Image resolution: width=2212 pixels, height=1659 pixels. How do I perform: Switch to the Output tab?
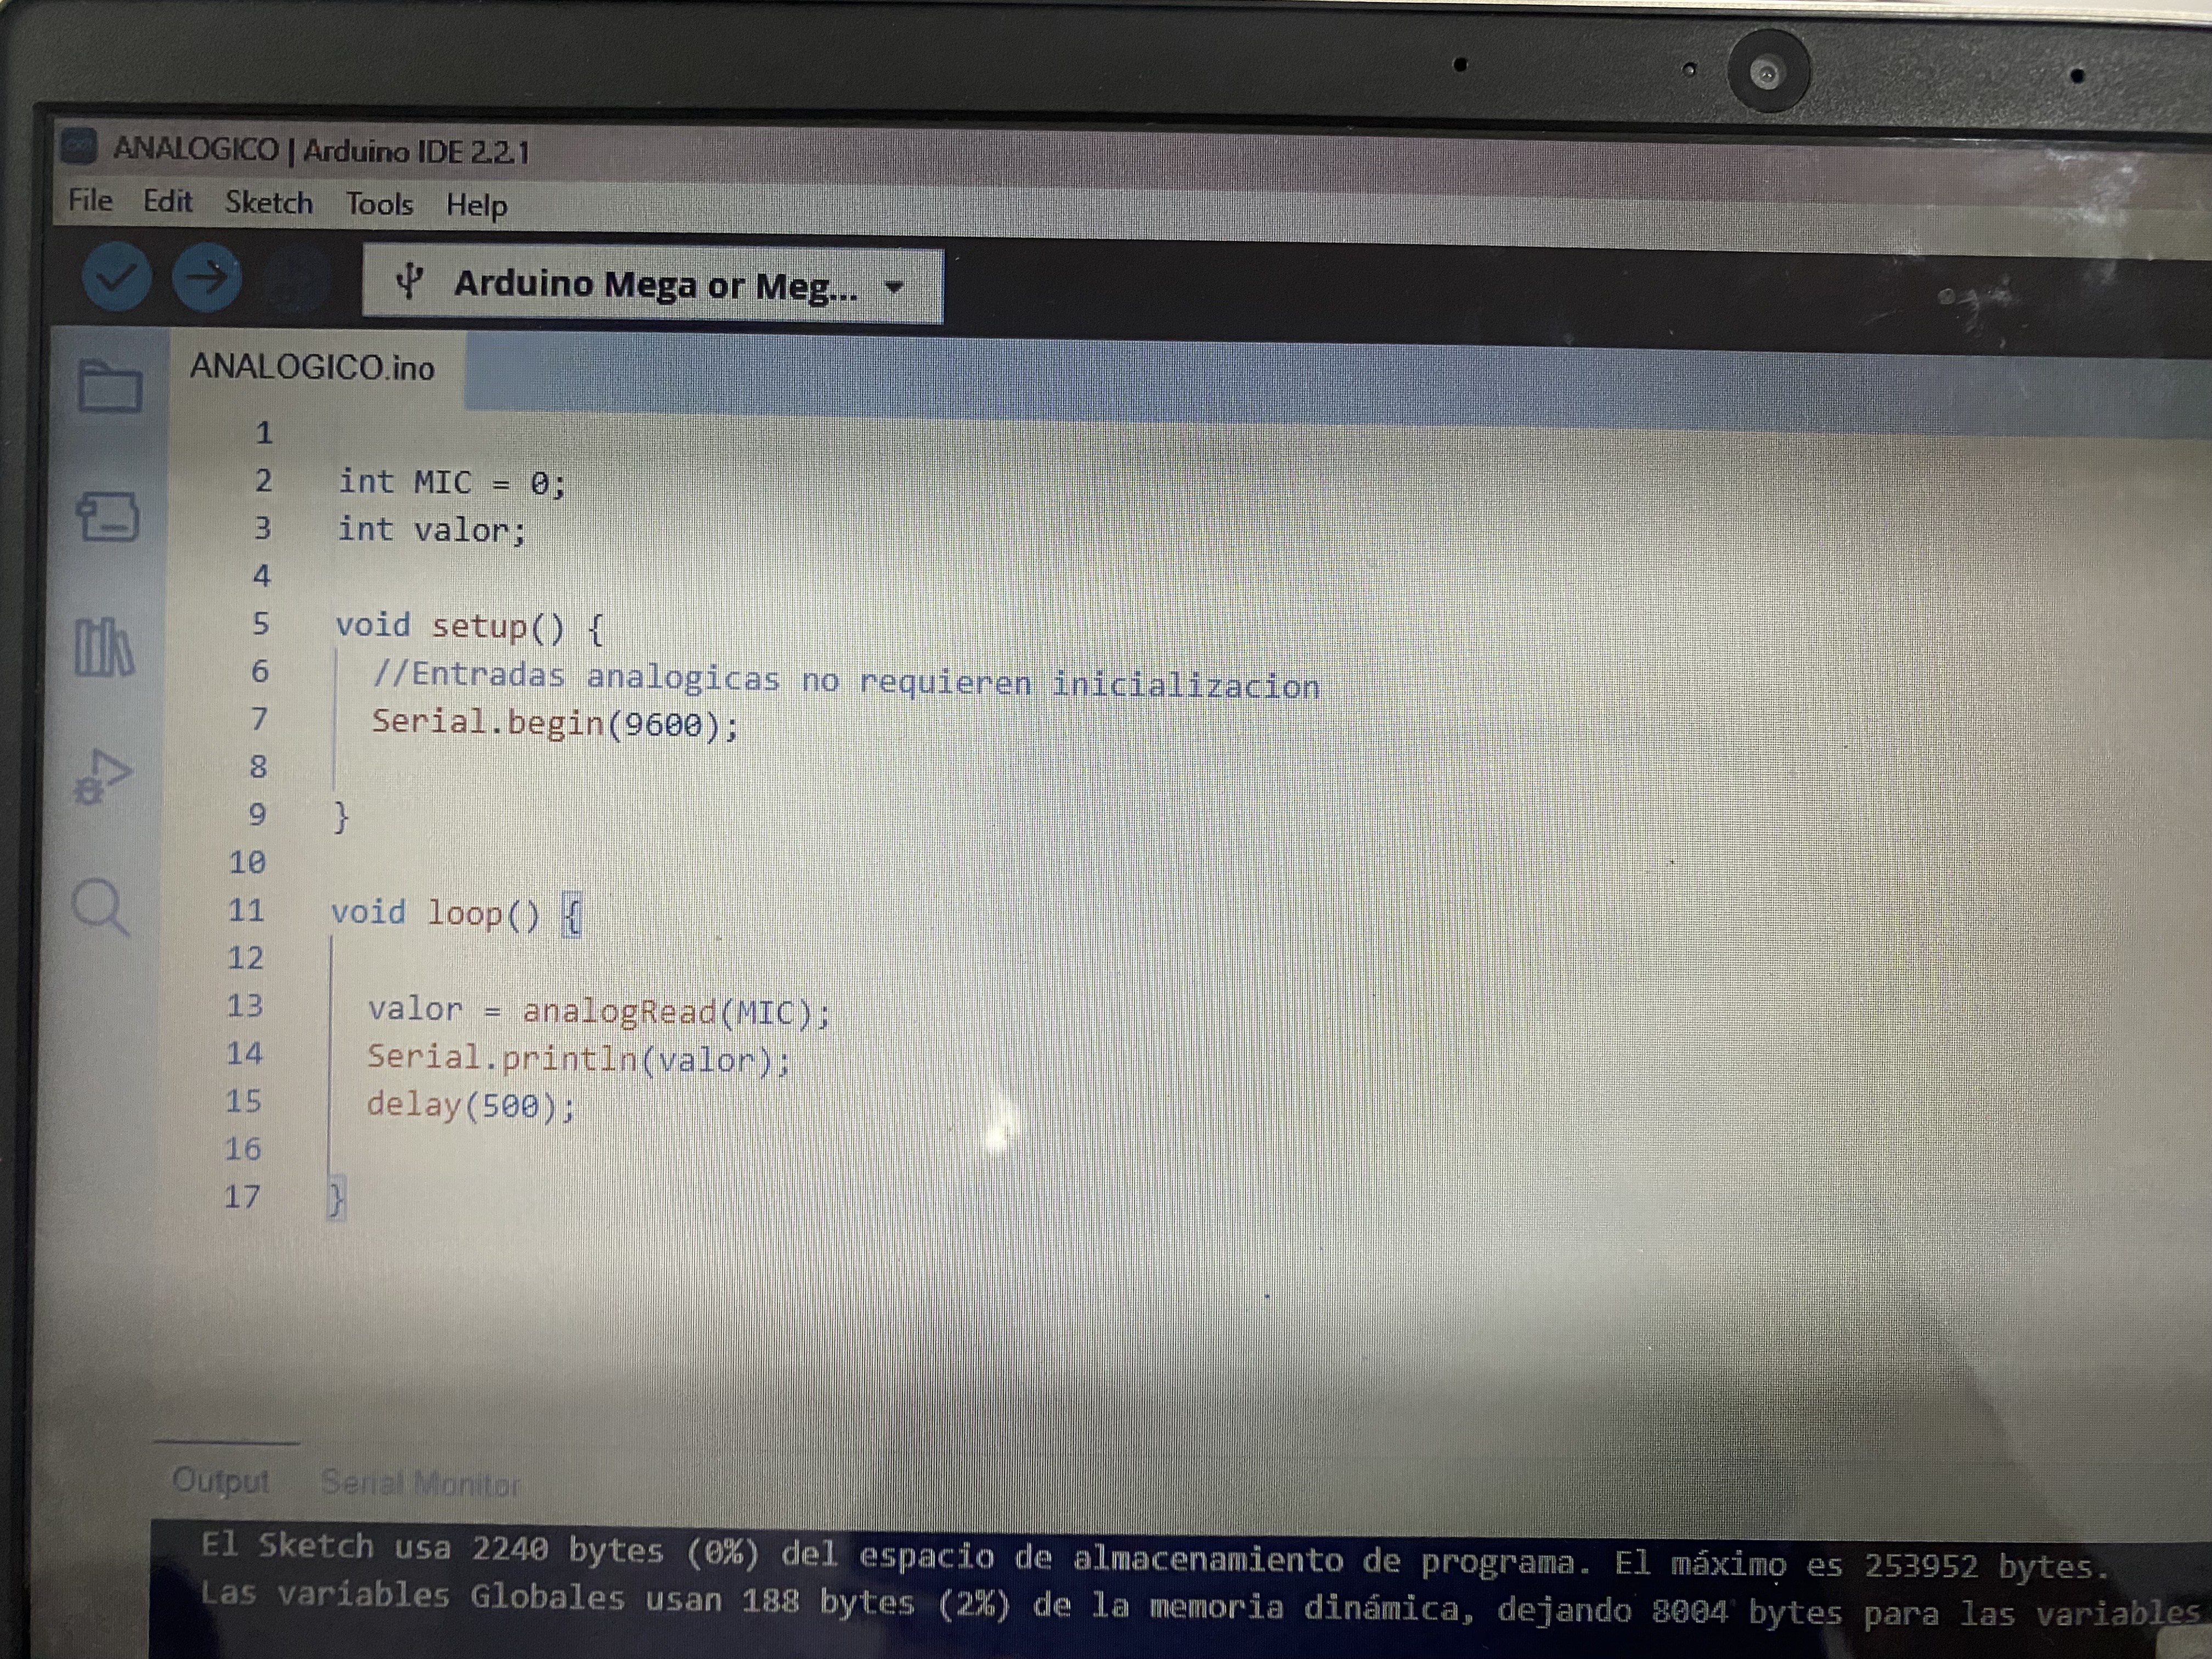[x=220, y=1480]
